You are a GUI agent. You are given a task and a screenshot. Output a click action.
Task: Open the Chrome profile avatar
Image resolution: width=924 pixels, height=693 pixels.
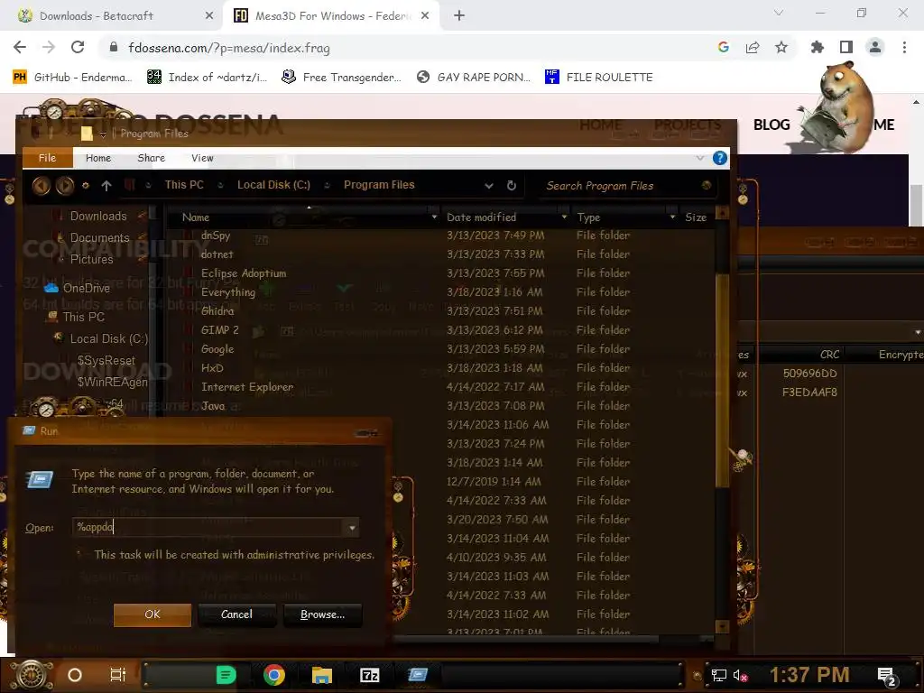[875, 48]
